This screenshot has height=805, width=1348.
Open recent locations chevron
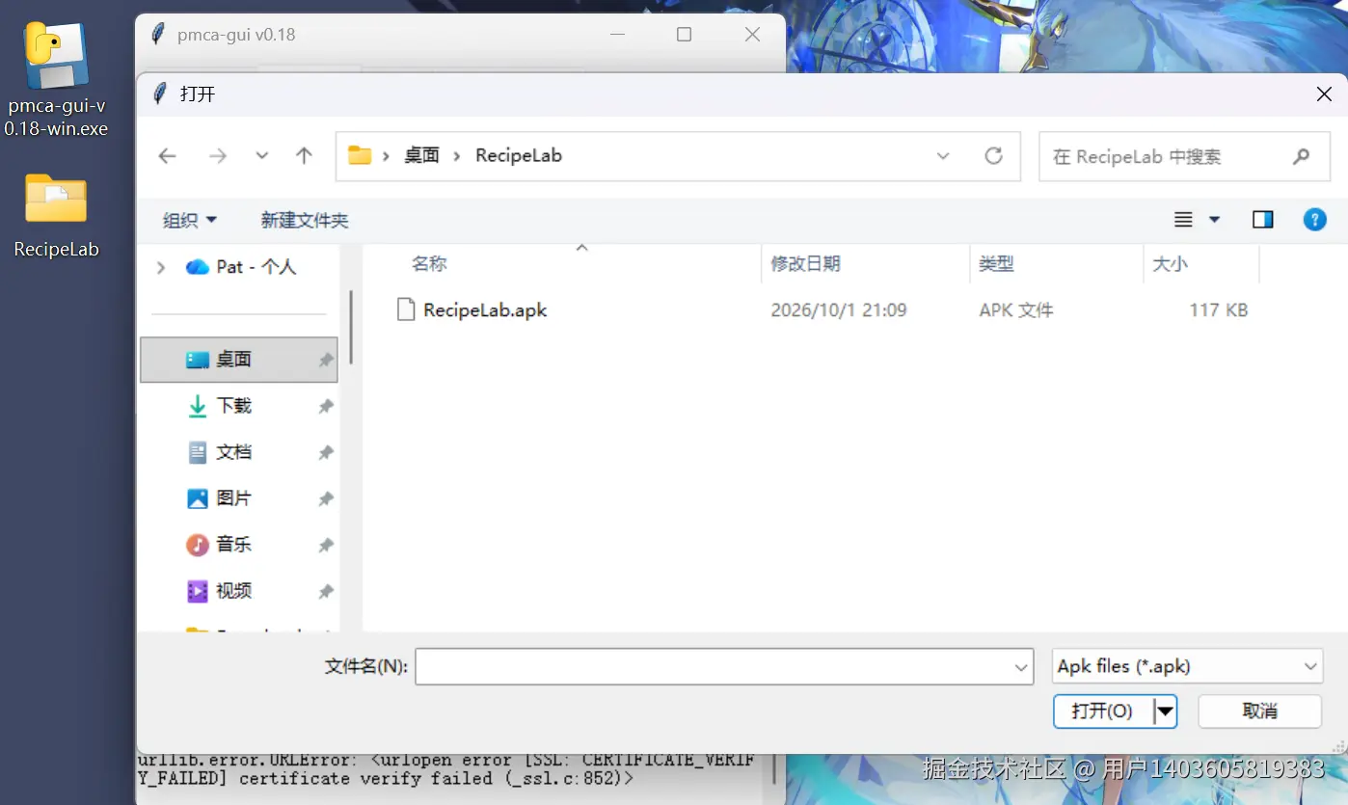coord(261,156)
